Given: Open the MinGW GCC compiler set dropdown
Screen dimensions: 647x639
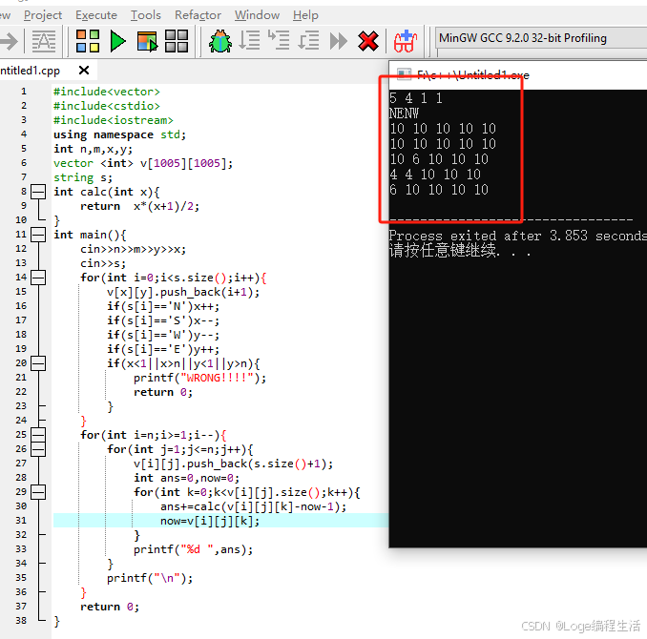Looking at the screenshot, I should pos(541,38).
